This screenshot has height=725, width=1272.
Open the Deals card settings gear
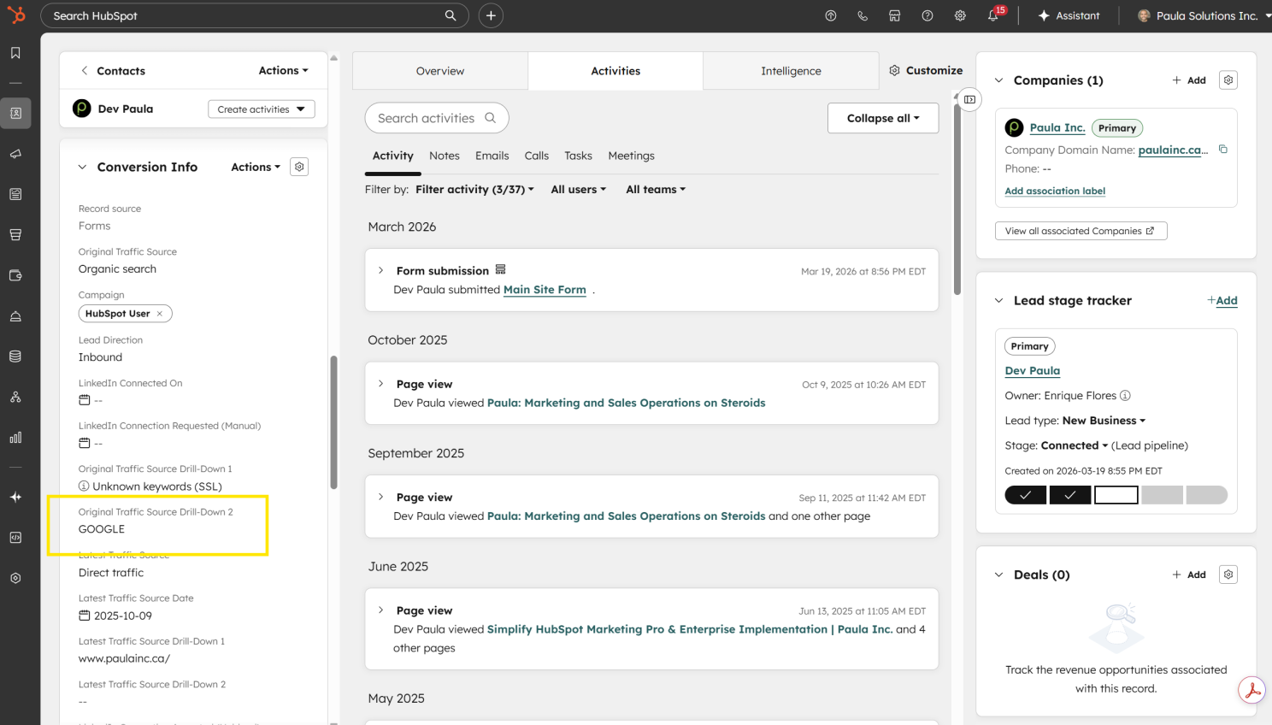(1228, 575)
